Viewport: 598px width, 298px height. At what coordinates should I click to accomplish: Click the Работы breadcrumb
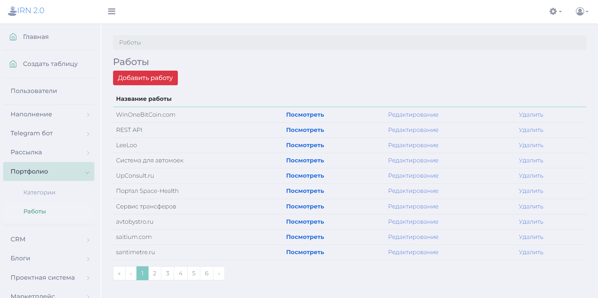point(130,42)
